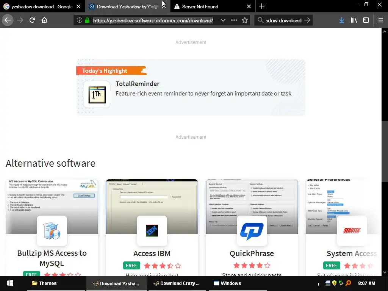Image resolution: width=388 pixels, height=291 pixels.
Task: Open the library bookshelf icon
Action: (354, 20)
